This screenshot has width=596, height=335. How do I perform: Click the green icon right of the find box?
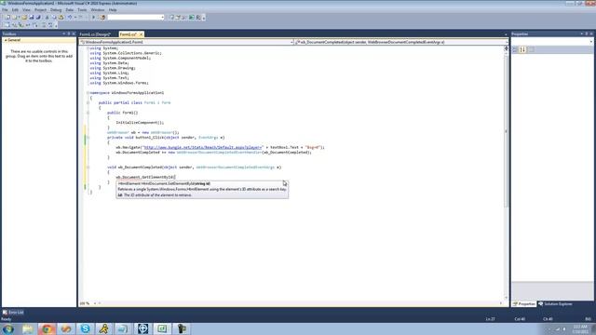(x=192, y=18)
